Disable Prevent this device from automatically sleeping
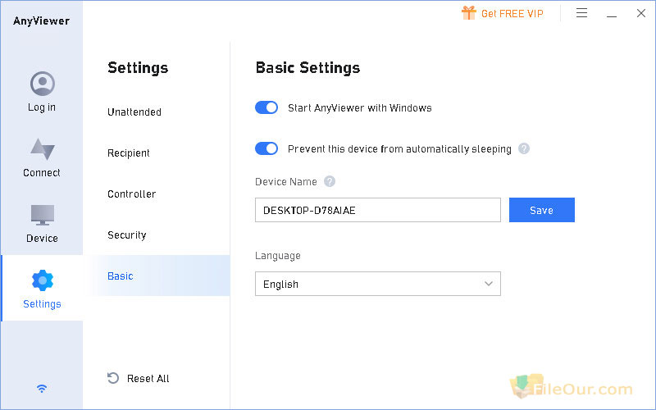The image size is (656, 410). 266,148
